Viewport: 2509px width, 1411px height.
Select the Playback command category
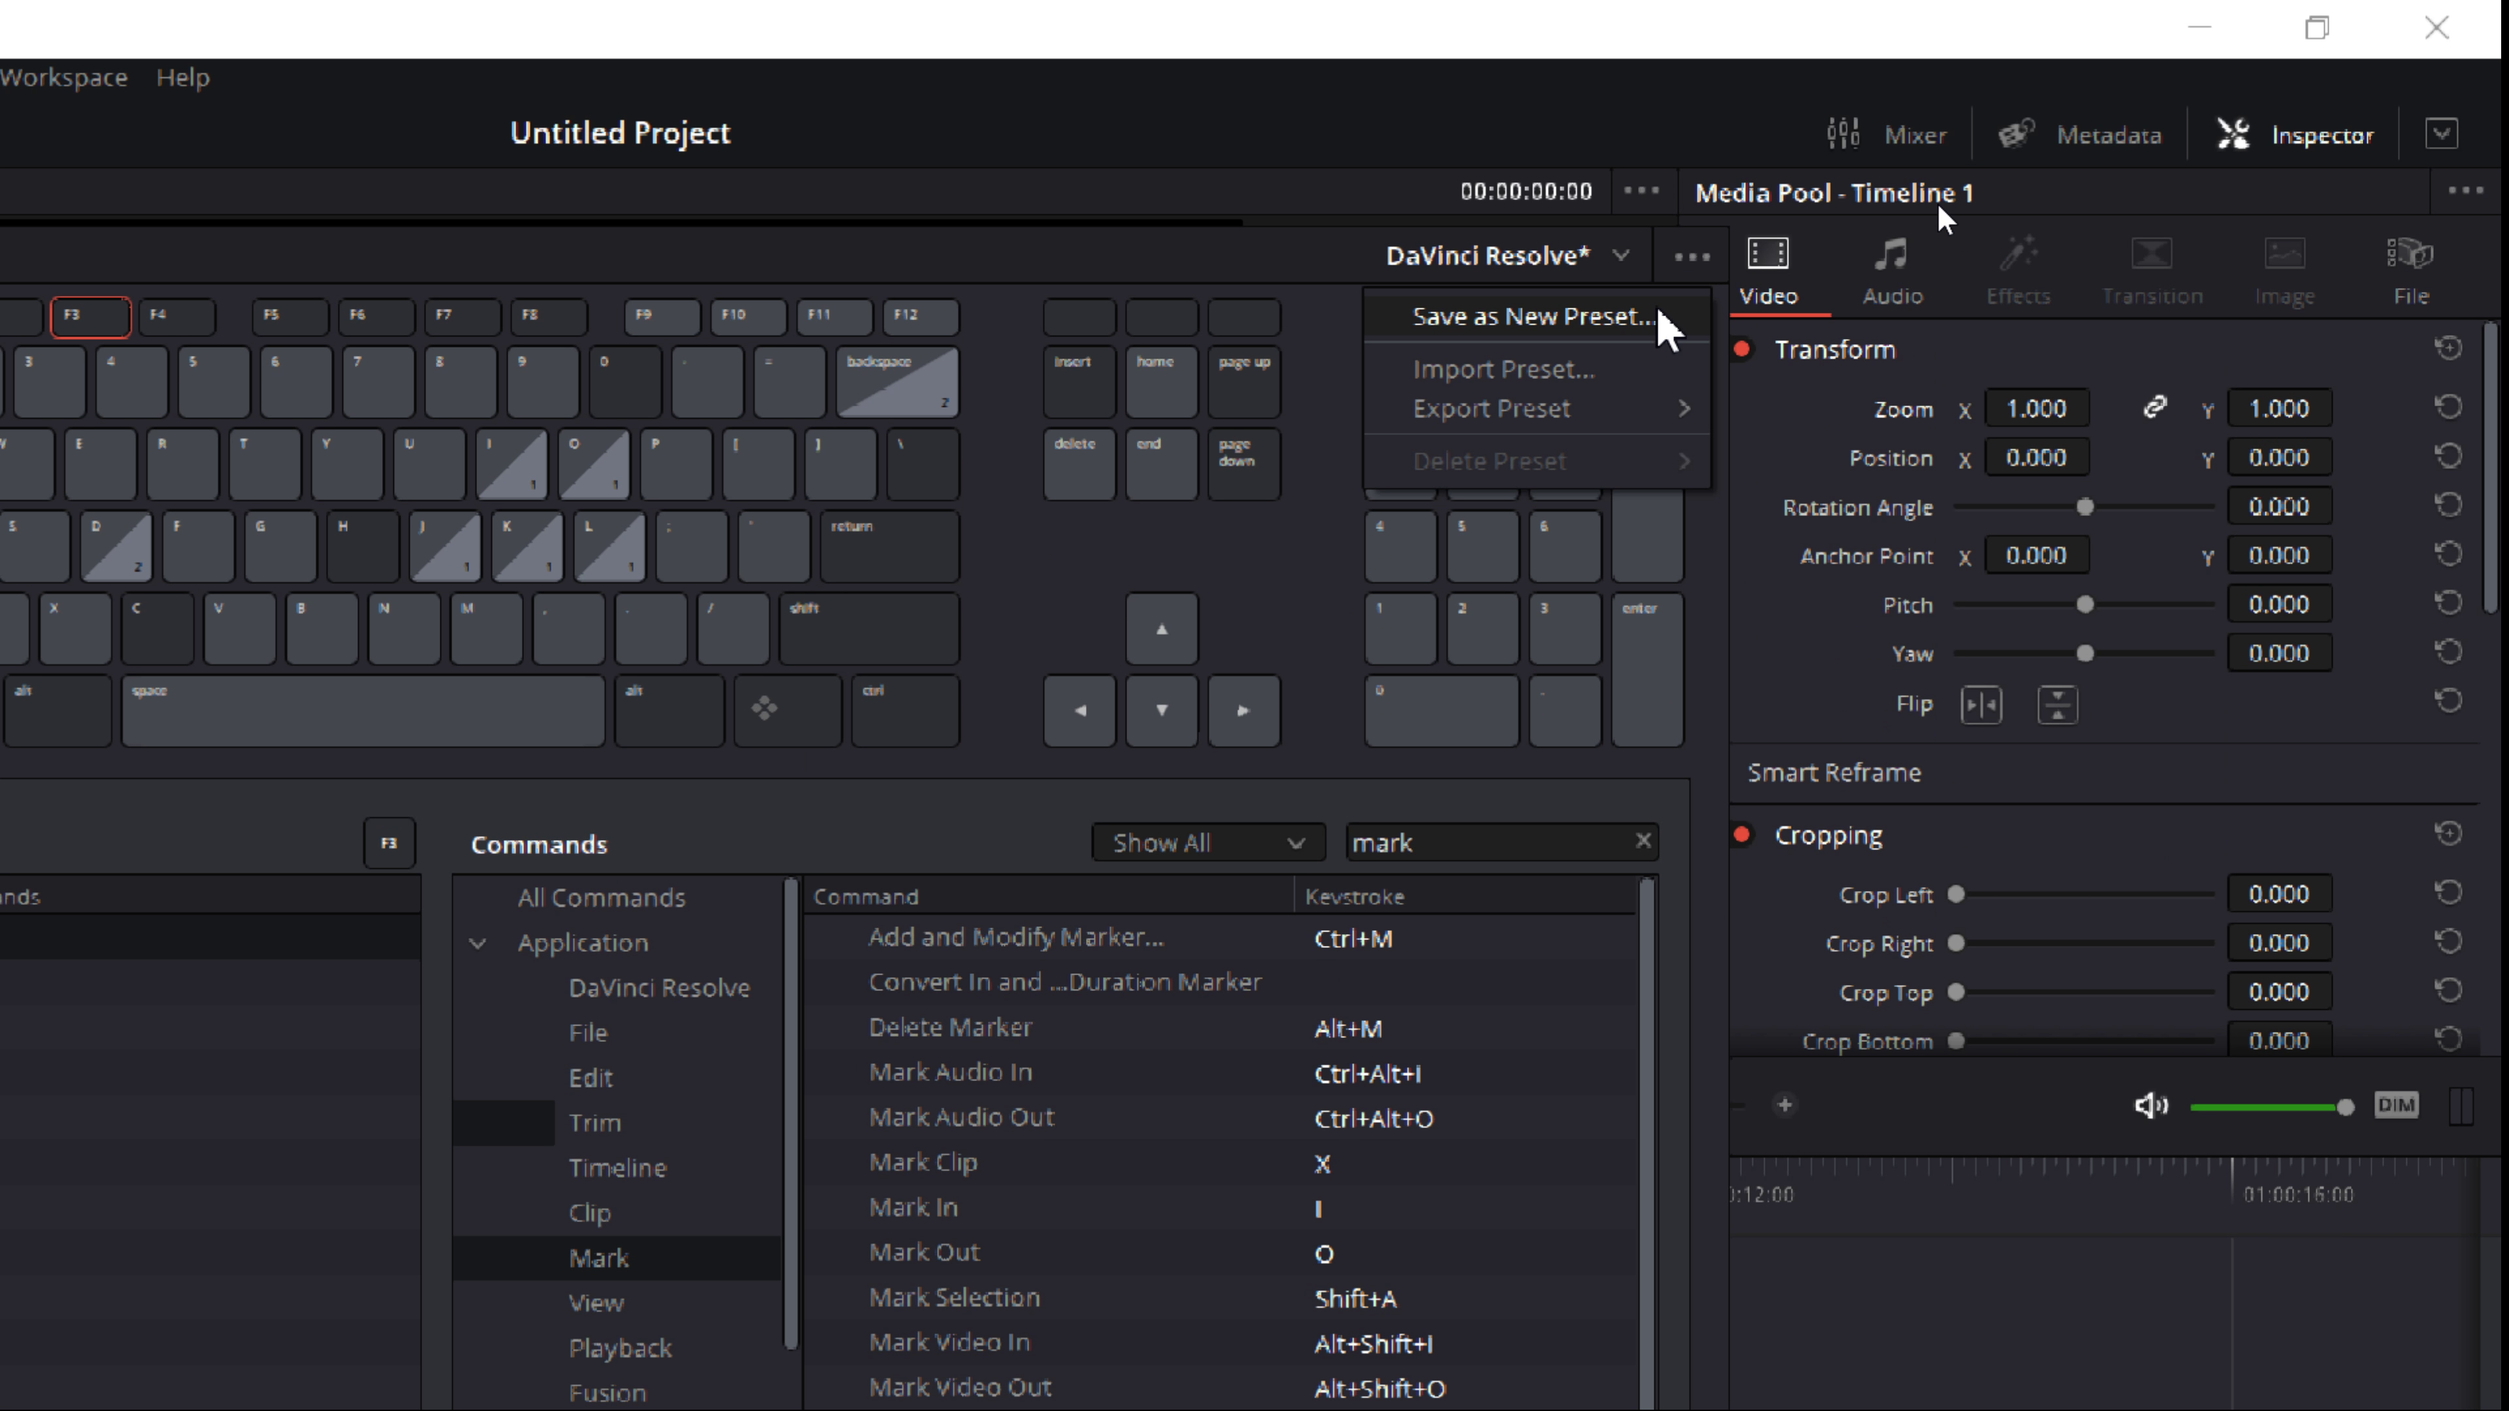(621, 1348)
